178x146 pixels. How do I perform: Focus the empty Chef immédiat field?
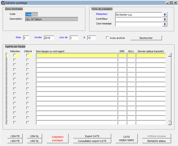point(139,24)
